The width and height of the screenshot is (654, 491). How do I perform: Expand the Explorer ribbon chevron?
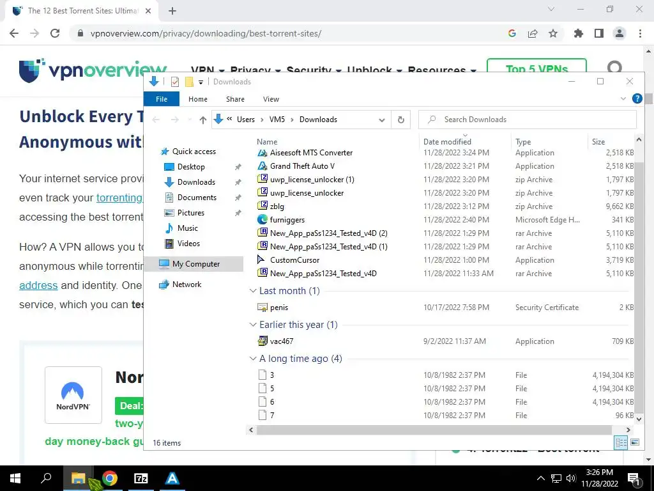623,99
